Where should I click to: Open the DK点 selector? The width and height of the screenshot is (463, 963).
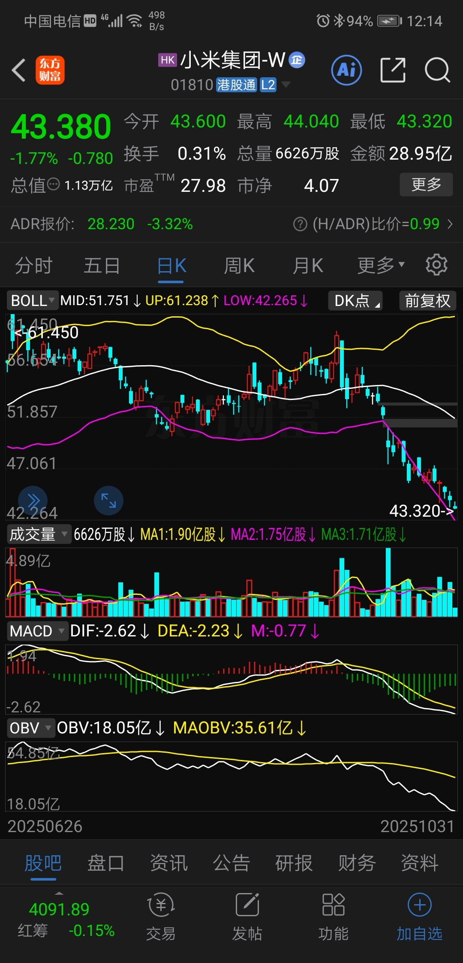tap(355, 300)
